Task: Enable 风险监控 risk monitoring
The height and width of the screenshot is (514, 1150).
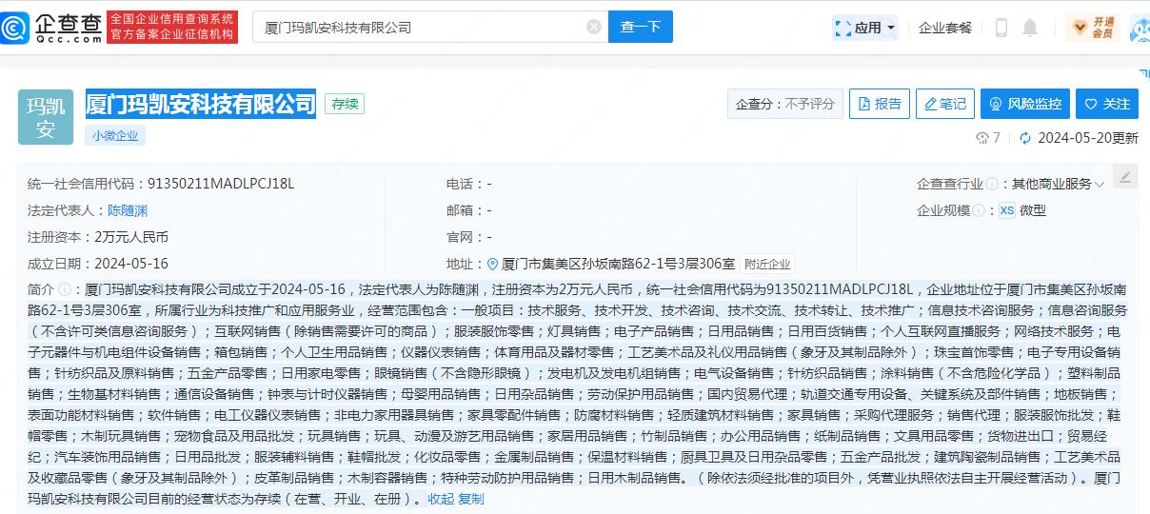Action: pyautogui.click(x=1026, y=104)
